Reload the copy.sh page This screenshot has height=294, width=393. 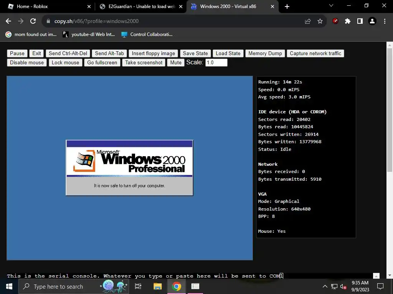33,21
